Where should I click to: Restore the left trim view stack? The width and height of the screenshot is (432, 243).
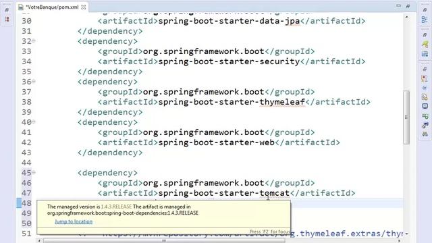(x=7, y=10)
